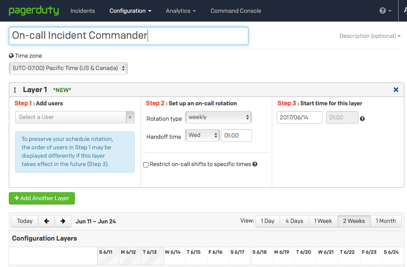Open the Configuration menu
The height and width of the screenshot is (267, 407).
tap(130, 11)
